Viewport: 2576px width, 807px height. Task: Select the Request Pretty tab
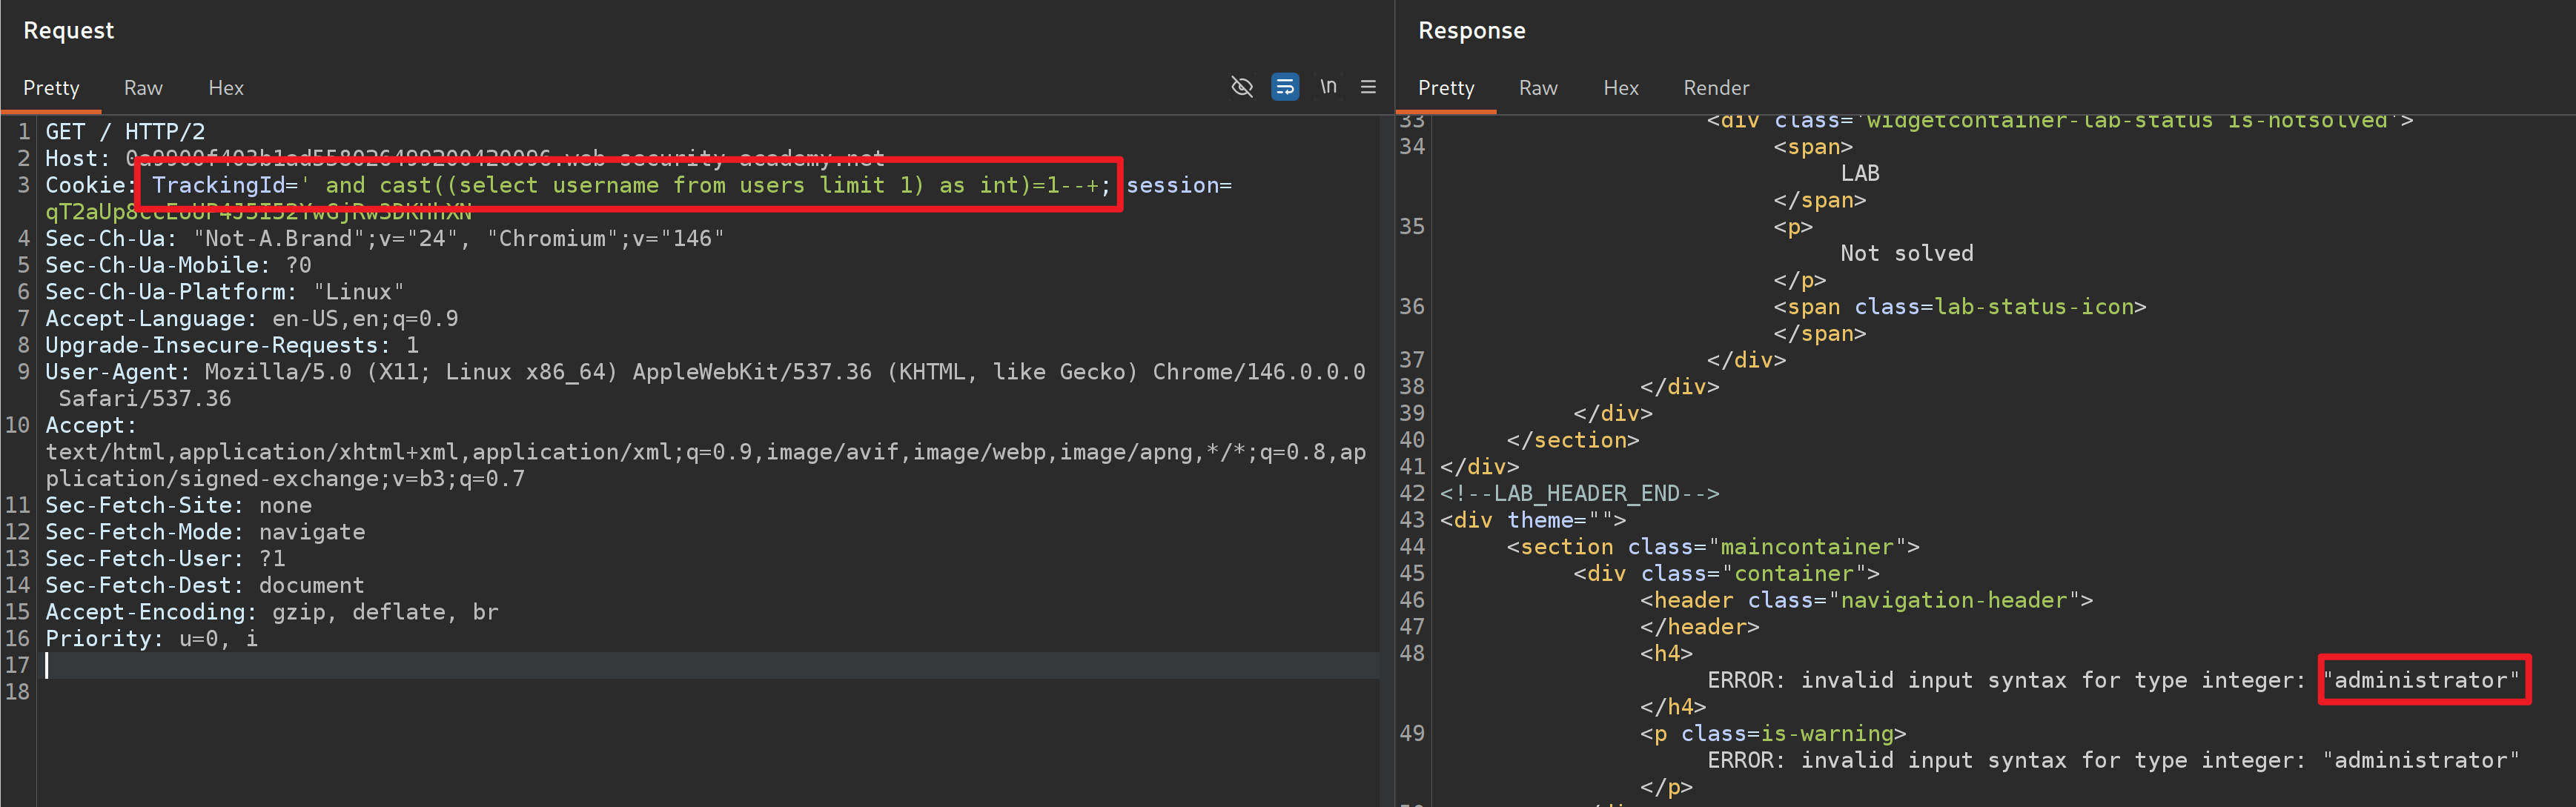pyautogui.click(x=51, y=88)
